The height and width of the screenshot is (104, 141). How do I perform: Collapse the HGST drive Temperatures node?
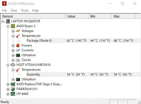coord(13,70)
